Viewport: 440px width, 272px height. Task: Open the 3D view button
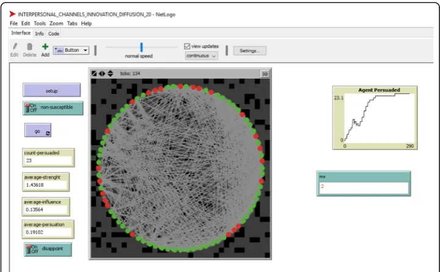tap(265, 74)
